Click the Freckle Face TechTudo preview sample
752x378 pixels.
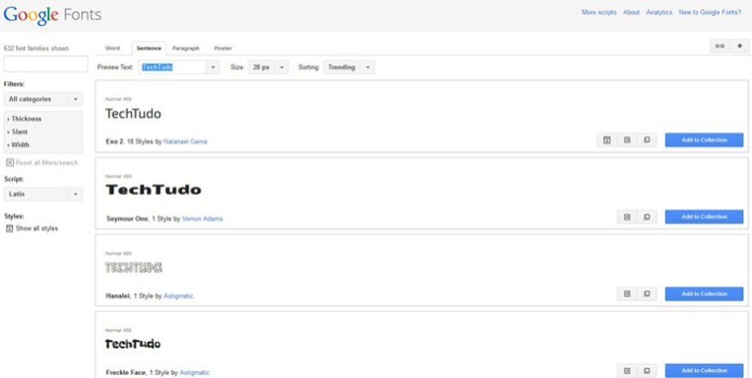coord(133,344)
